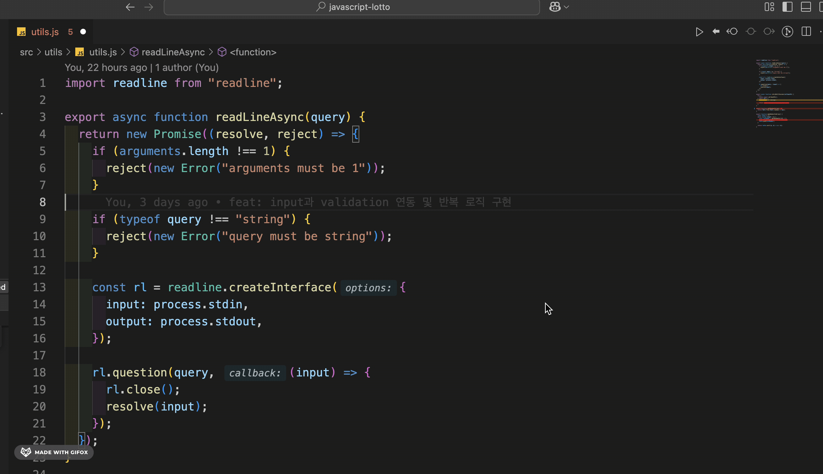The width and height of the screenshot is (823, 474).
Task: Click the typeof keyword on line 9
Action: [x=140, y=219]
